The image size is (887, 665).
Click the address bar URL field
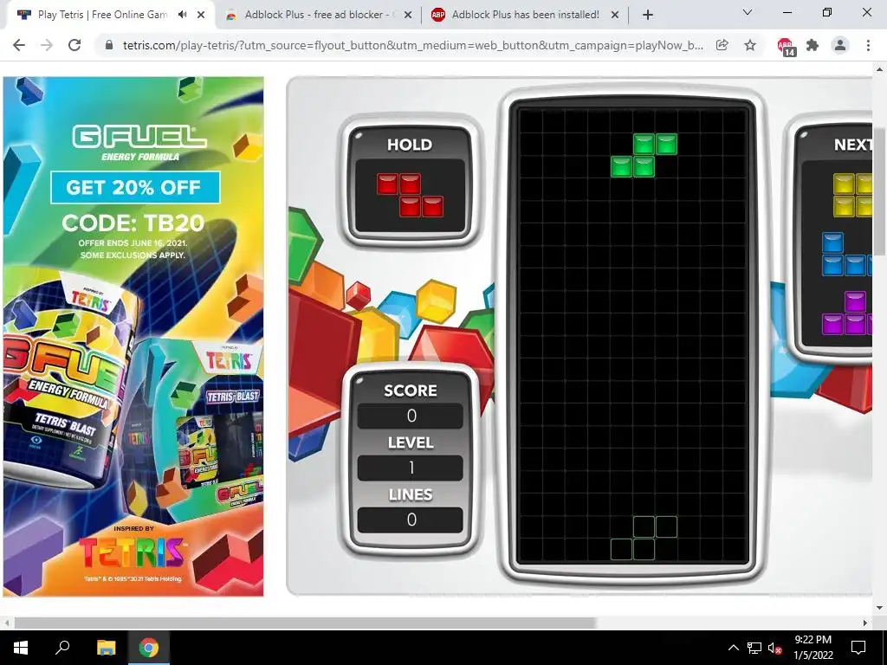pyautogui.click(x=413, y=45)
